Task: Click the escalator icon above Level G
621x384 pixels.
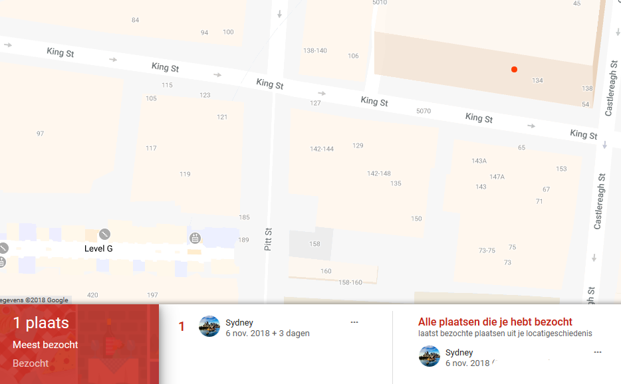Action: (104, 235)
